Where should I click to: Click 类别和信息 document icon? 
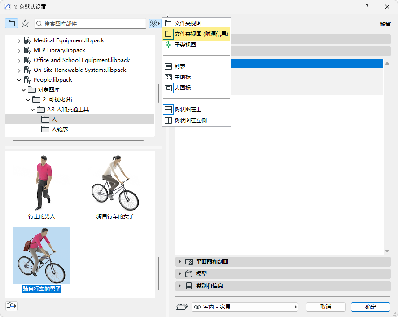189,286
